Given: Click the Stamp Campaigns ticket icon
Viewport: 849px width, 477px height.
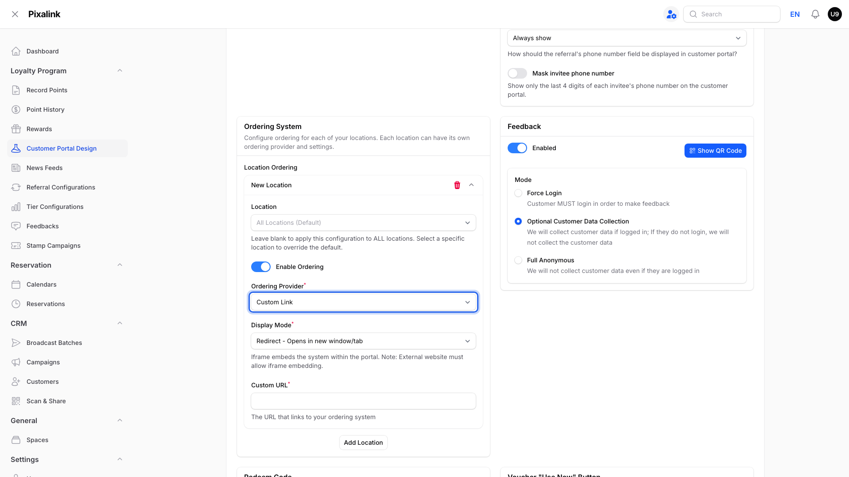Looking at the screenshot, I should [16, 246].
